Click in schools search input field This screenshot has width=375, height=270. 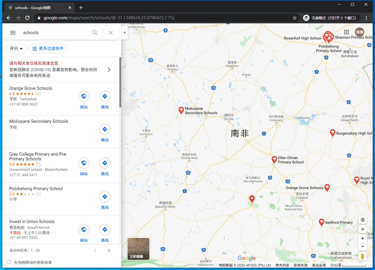[55, 33]
